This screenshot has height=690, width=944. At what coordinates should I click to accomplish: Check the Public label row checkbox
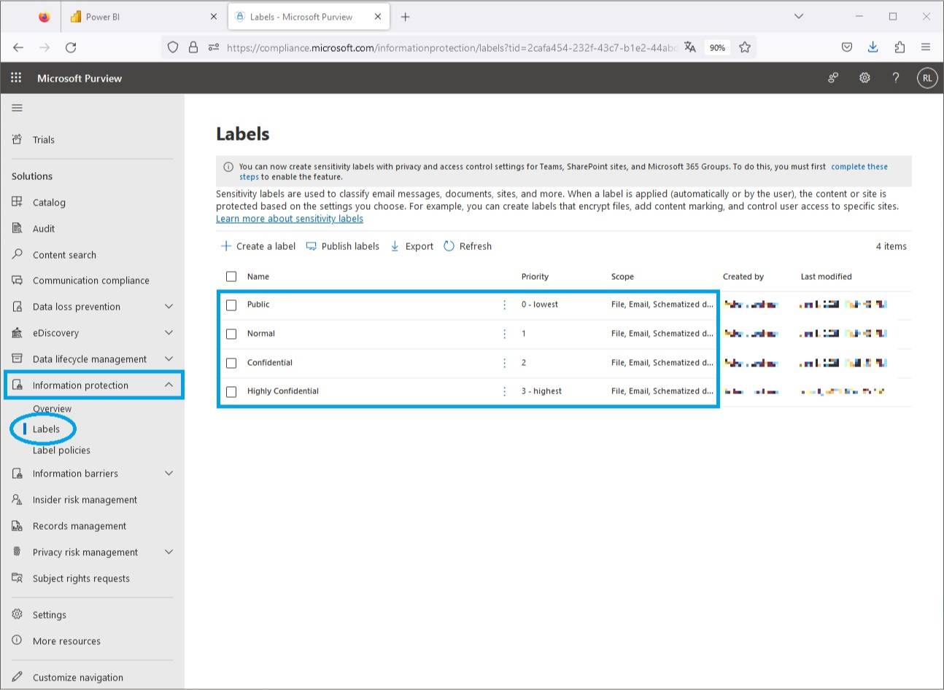[231, 305]
